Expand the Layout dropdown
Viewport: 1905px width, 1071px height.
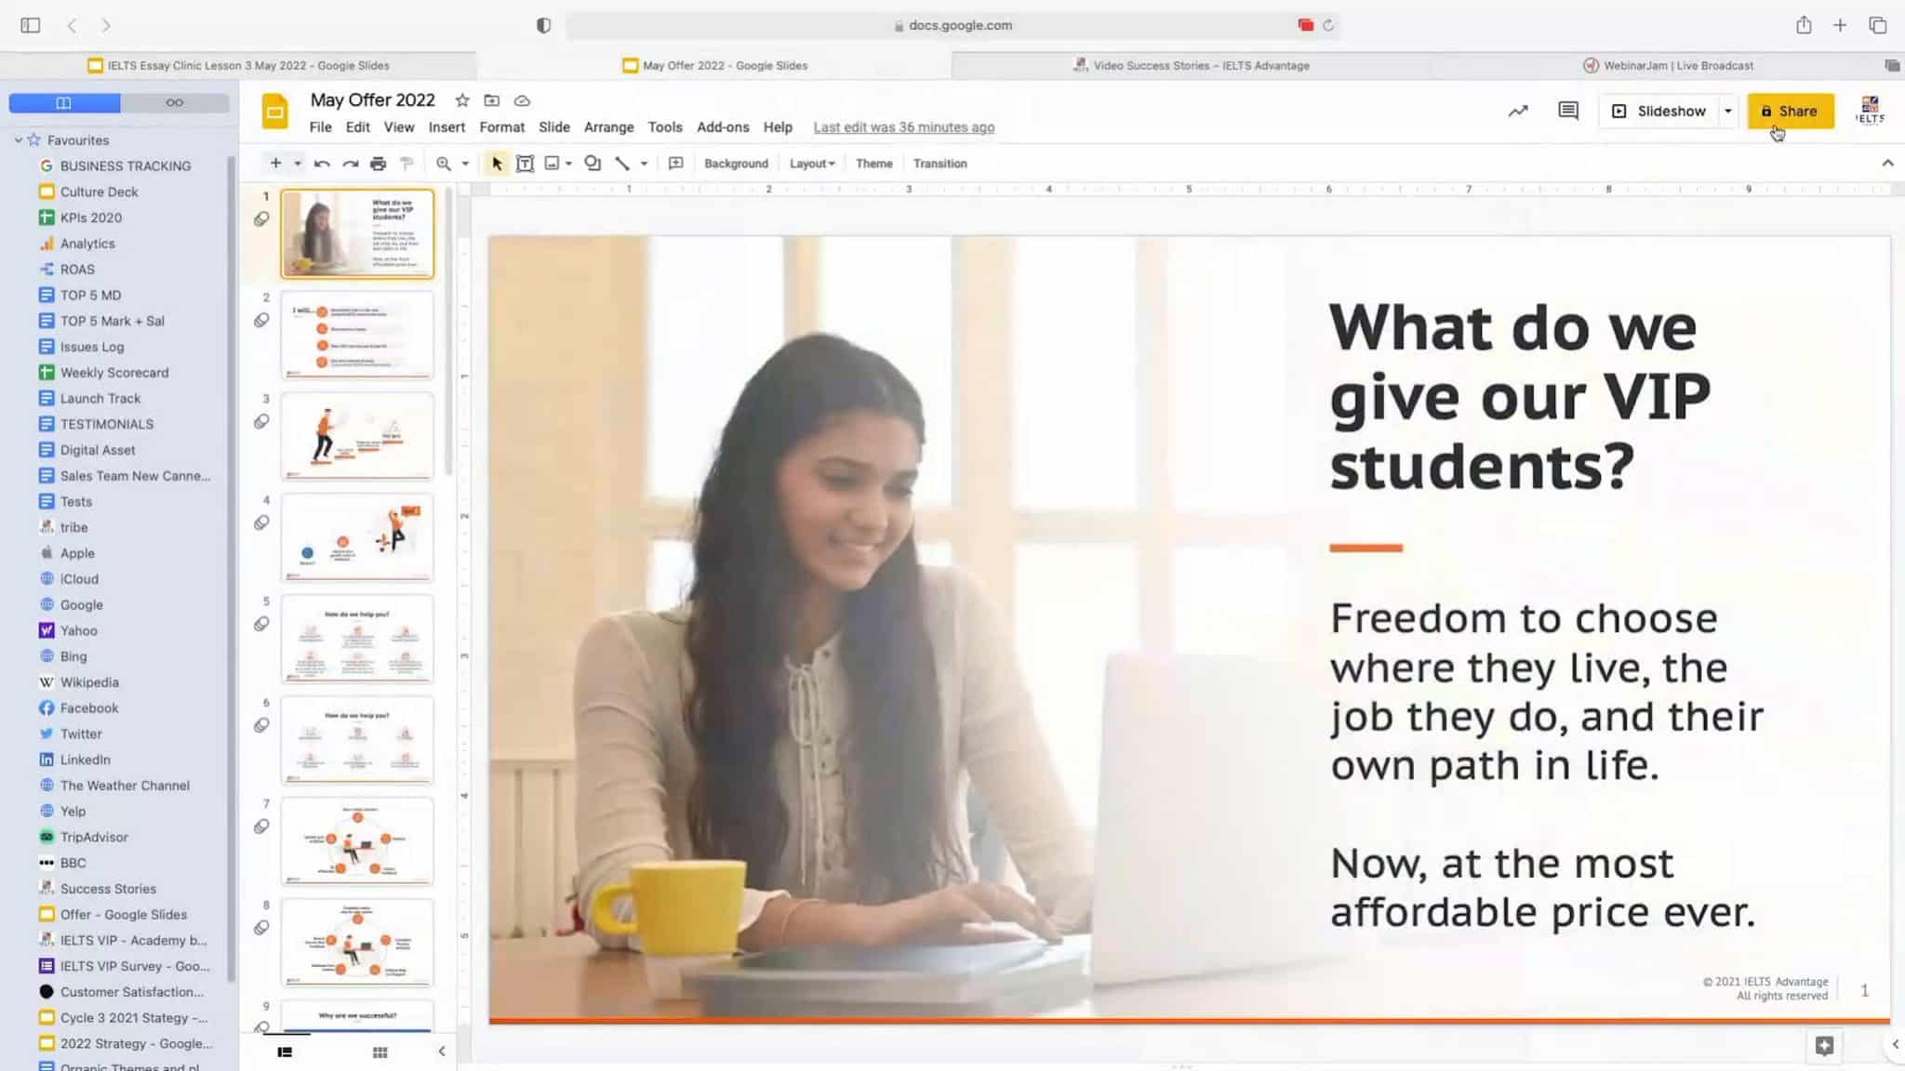pos(811,164)
